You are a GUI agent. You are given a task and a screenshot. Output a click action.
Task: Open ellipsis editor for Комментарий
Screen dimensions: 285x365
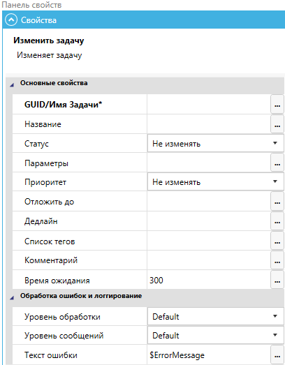[277, 260]
